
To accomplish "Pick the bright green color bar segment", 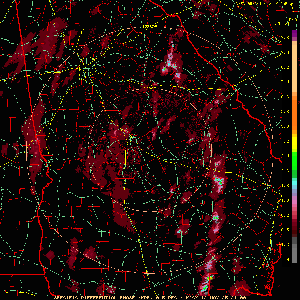I will click(x=294, y=161).
